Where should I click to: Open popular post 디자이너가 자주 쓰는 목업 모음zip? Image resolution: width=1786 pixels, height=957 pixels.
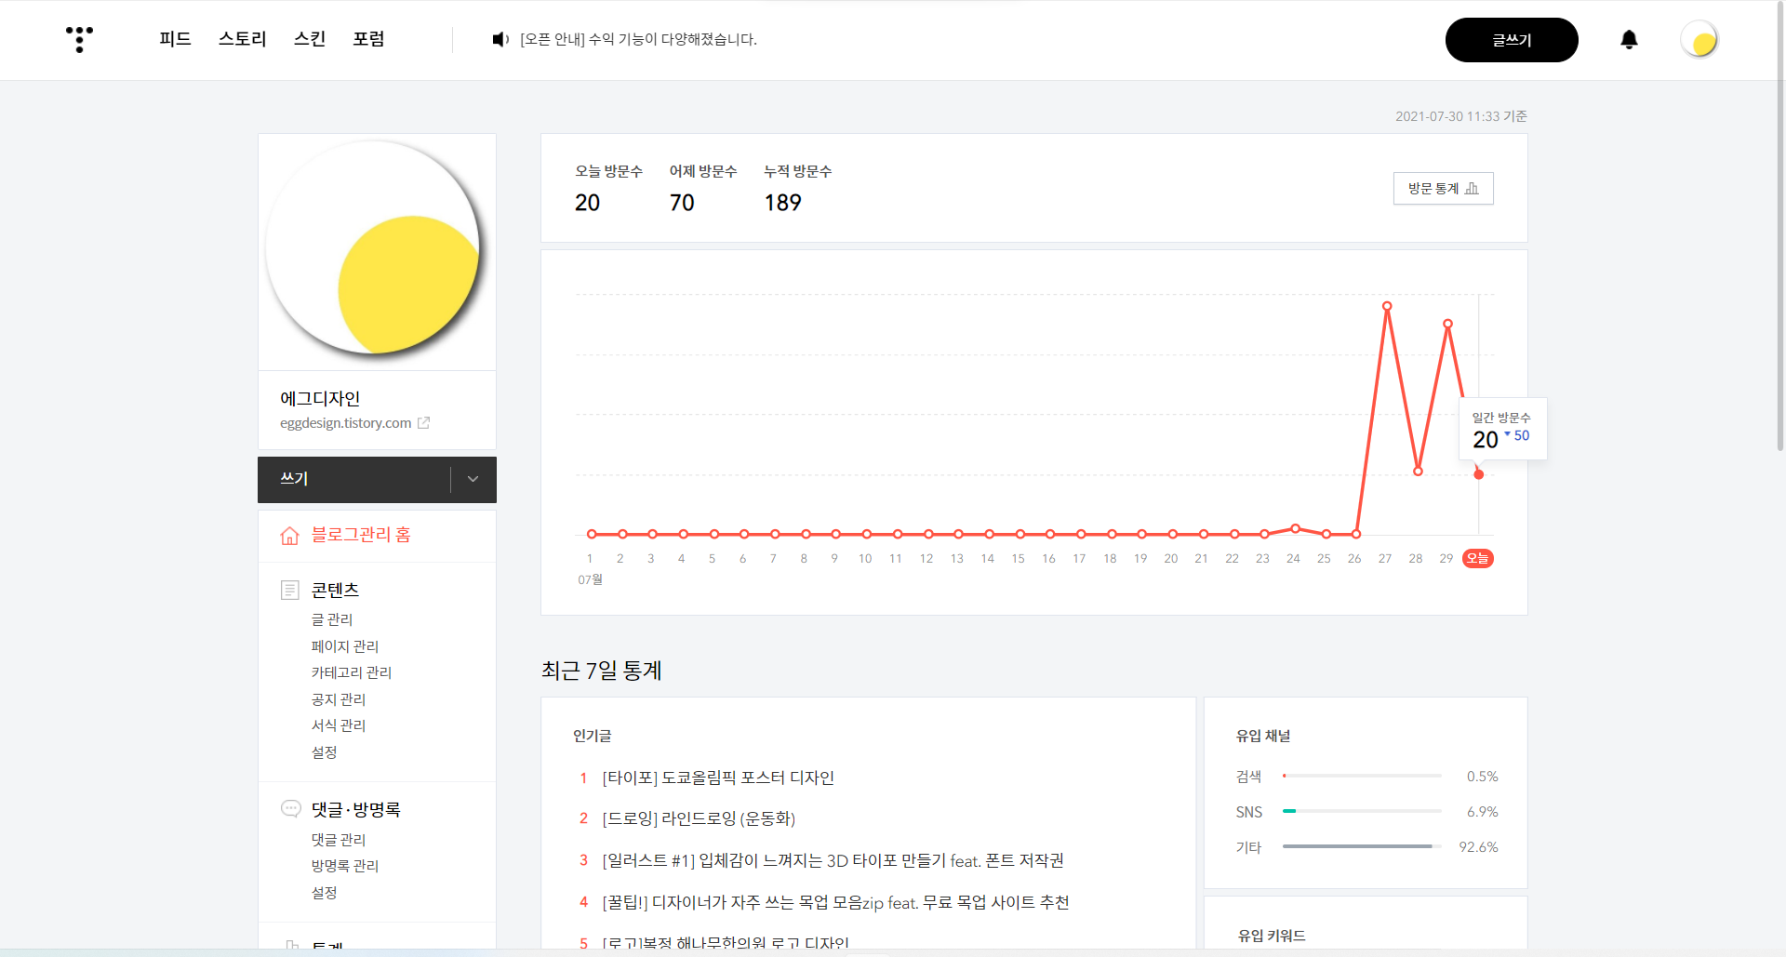pos(835,902)
